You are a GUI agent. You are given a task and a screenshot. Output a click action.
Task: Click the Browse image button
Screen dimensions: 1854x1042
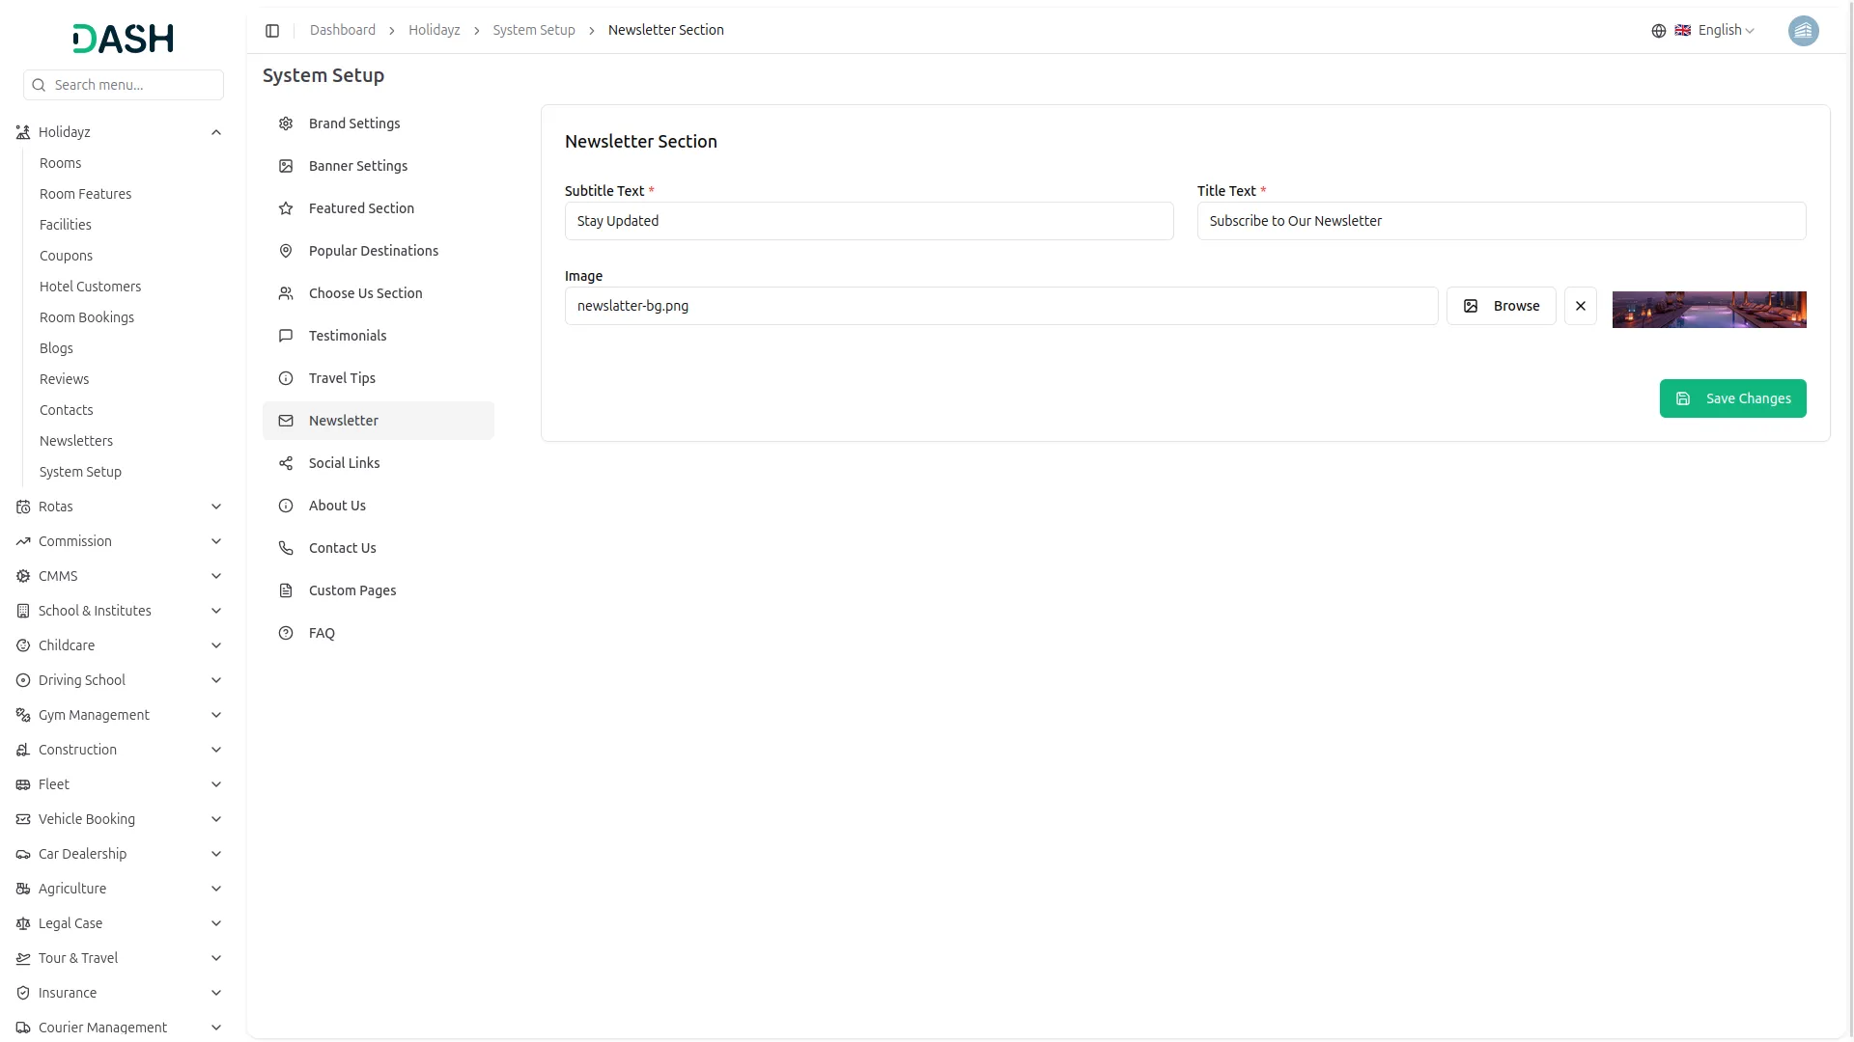point(1501,306)
